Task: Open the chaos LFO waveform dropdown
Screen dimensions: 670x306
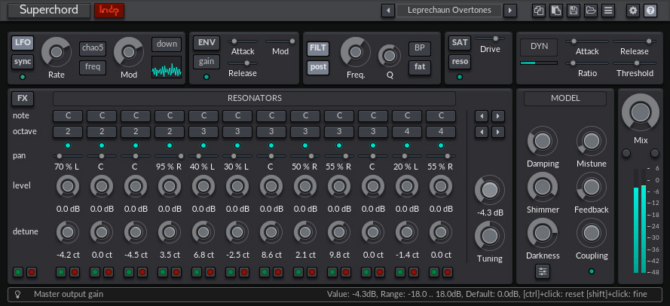Action: point(93,48)
